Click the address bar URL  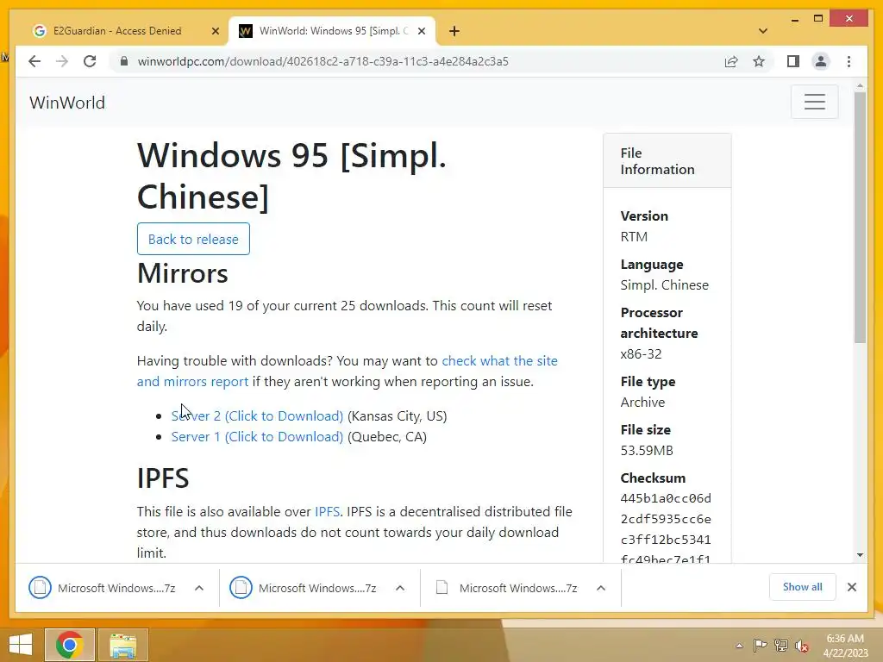(x=323, y=61)
